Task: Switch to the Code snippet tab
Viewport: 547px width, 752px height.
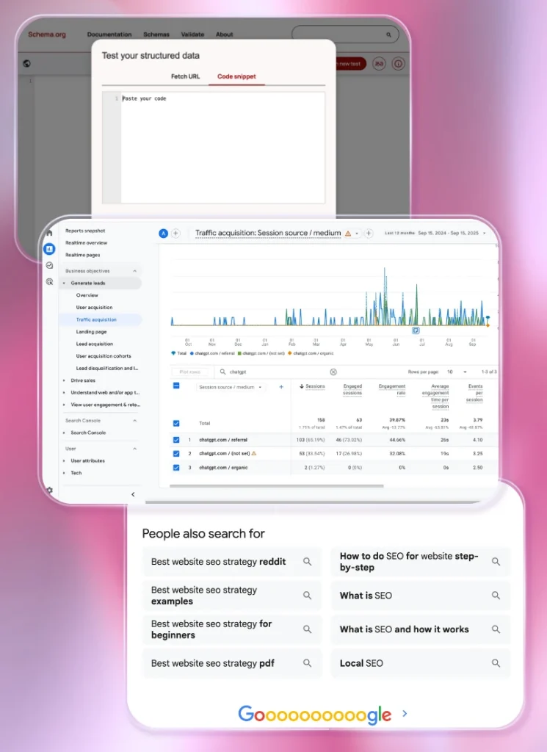Action: (236, 76)
